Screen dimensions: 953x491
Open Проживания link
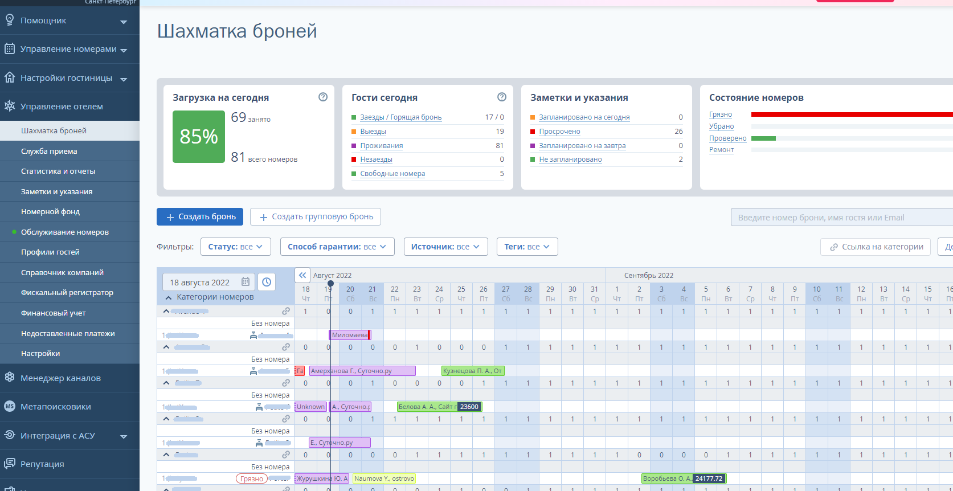[x=381, y=145]
